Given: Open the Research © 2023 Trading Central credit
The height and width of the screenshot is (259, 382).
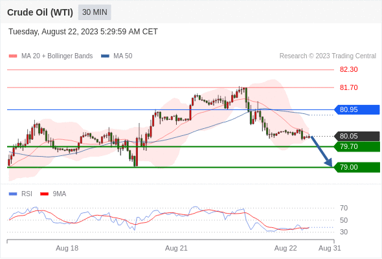Looking at the screenshot, I should [x=328, y=56].
